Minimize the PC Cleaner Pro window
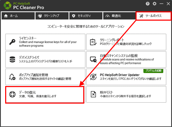172x127 pixels. [x=161, y=4]
